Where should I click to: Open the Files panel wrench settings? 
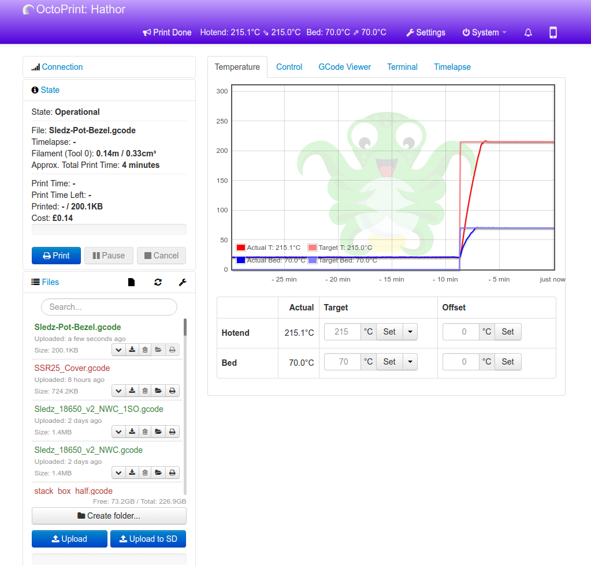(183, 282)
